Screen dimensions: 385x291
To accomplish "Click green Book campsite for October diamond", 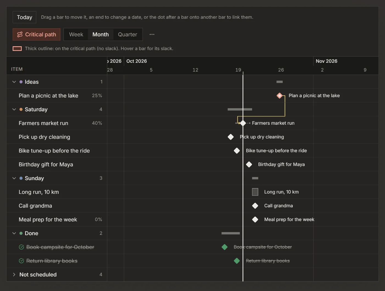I will 225,247.
